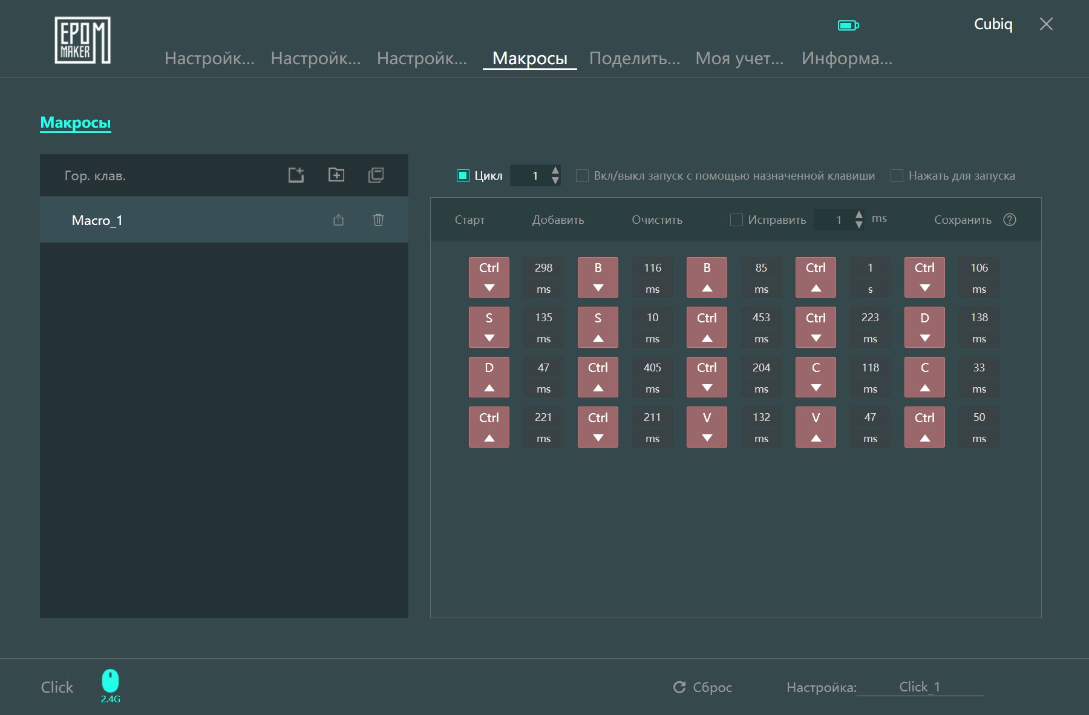Close the application window

(x=1046, y=24)
